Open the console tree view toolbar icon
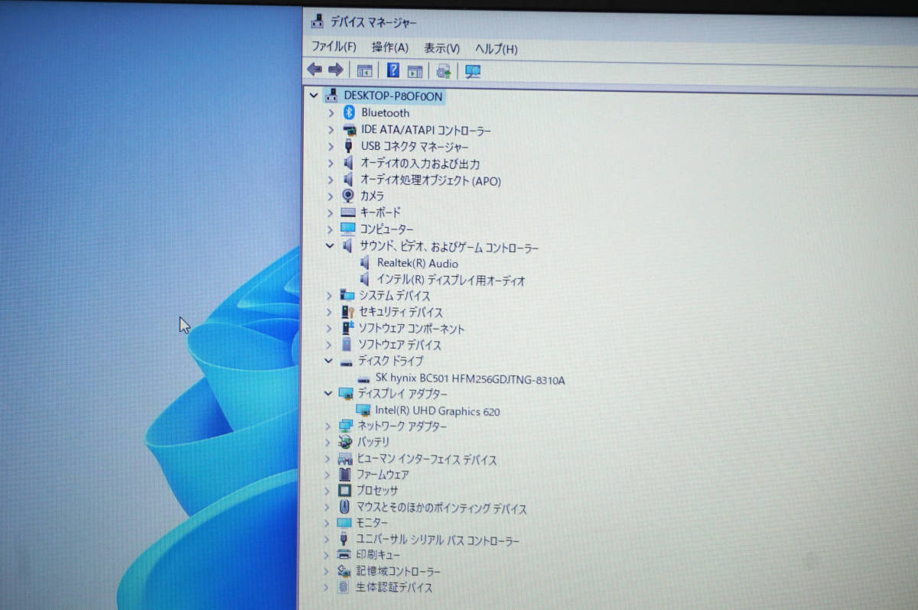The image size is (918, 610). (365, 71)
